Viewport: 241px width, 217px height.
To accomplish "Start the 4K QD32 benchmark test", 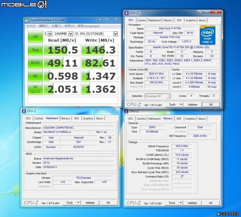I will click(x=35, y=89).
